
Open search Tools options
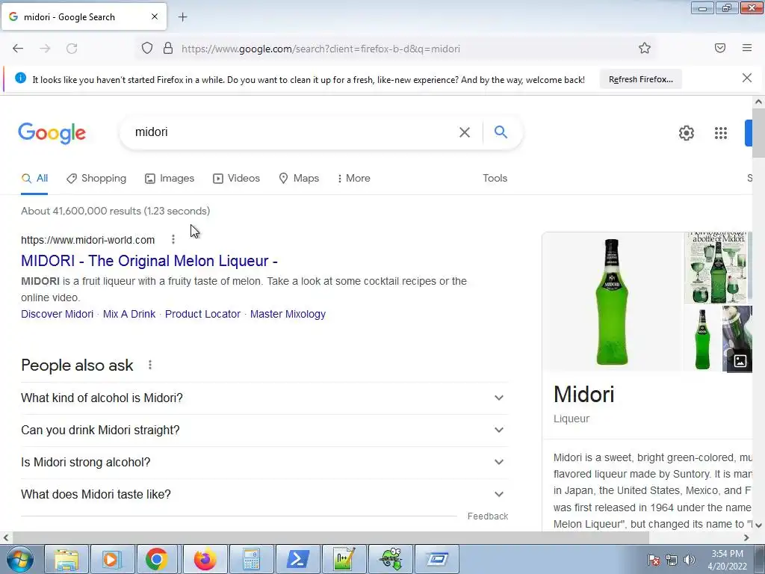[x=495, y=179]
